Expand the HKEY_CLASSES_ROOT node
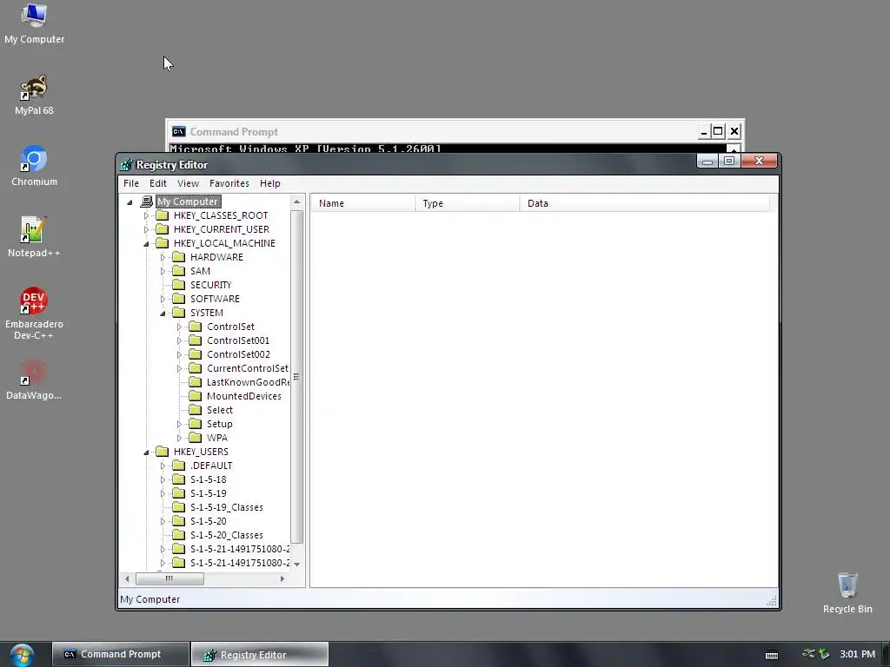890x667 pixels. (x=146, y=215)
